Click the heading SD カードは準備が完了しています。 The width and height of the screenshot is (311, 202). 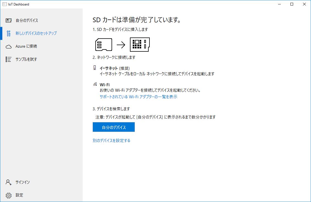137,20
